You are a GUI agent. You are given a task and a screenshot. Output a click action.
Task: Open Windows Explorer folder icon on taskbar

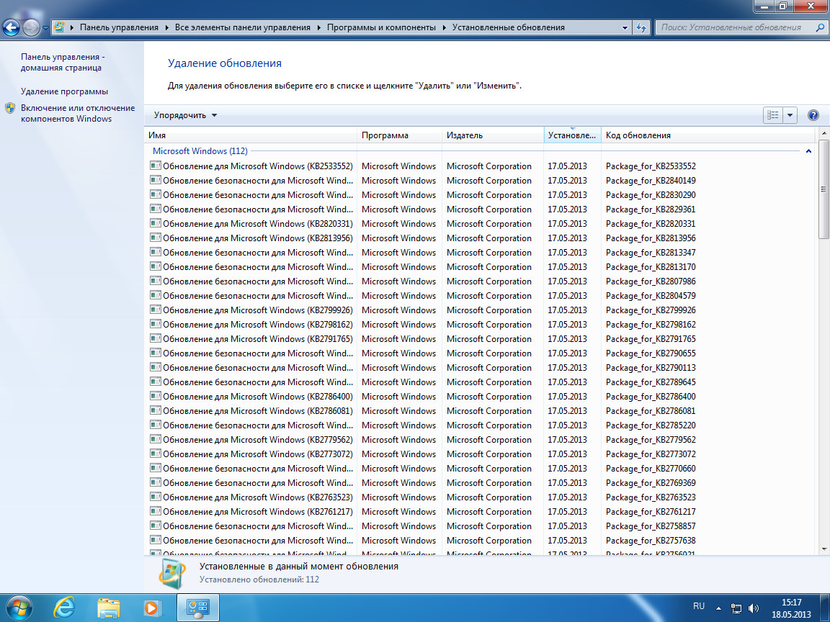(x=109, y=608)
